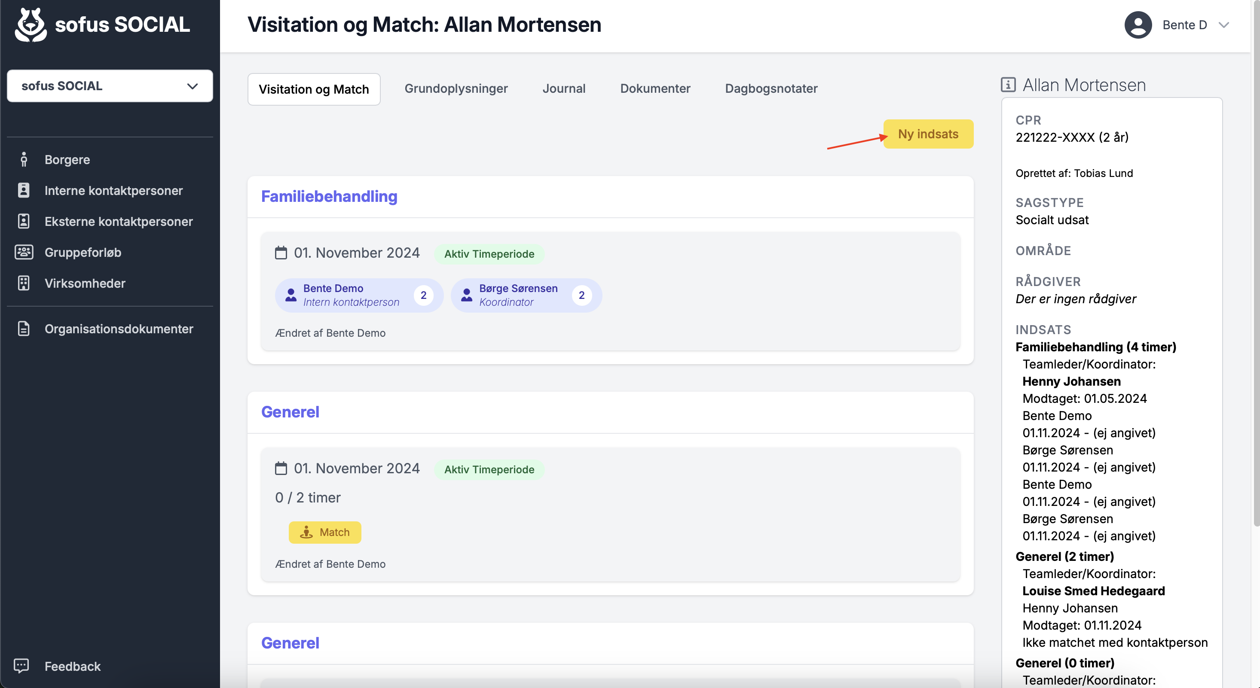
Task: Click the yellow Match button
Action: click(x=325, y=532)
